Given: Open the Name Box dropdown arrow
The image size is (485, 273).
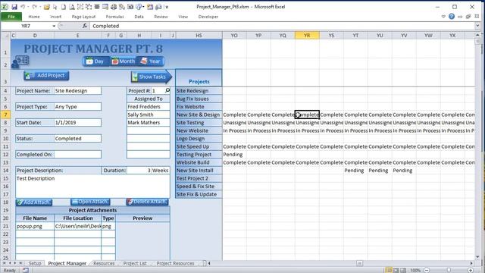Looking at the screenshot, I should [54, 26].
